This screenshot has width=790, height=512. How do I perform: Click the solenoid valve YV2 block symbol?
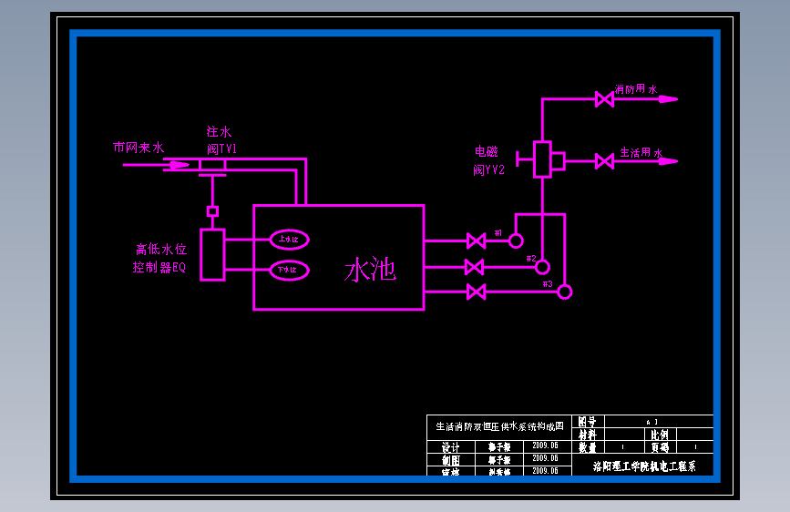(543, 159)
